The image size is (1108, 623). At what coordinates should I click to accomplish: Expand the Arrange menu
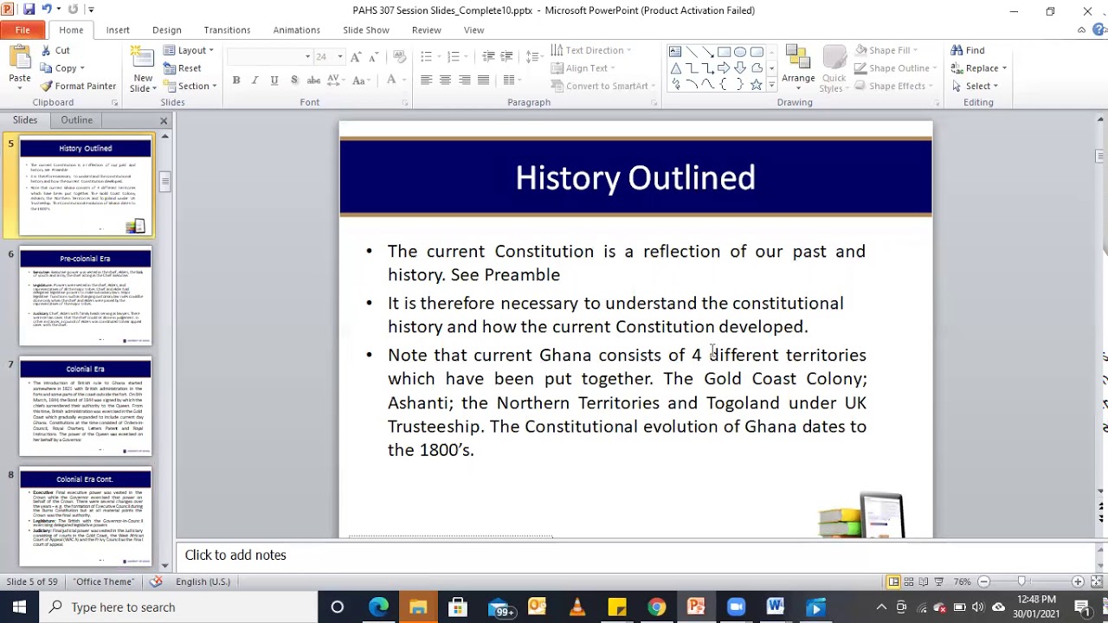[x=798, y=67]
